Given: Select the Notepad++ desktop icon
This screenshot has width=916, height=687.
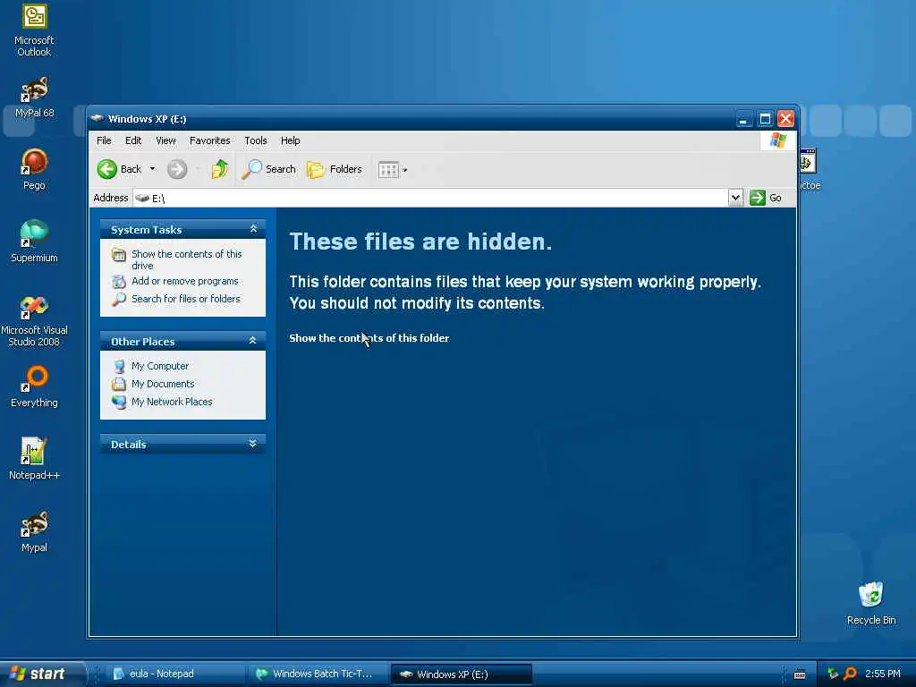Looking at the screenshot, I should point(34,459).
